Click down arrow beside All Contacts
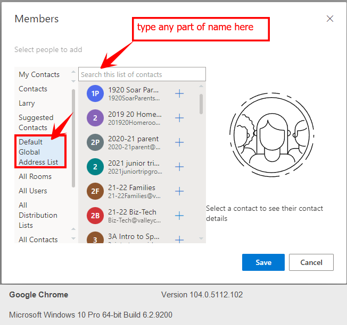Screen dimensions: 347x325 point(73,238)
